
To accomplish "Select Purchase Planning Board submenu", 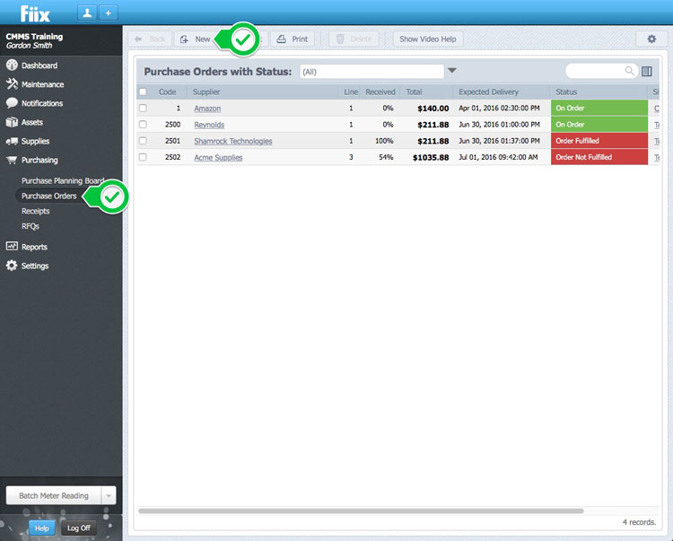I will (63, 180).
